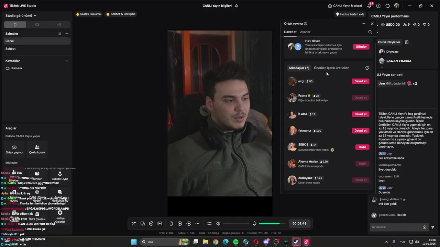The image size is (440, 247).
Task: Add a new scene in Sahneler
Action: [67, 34]
